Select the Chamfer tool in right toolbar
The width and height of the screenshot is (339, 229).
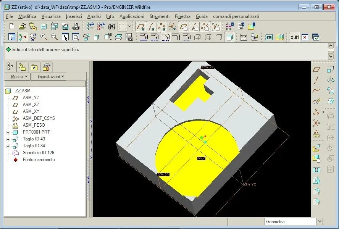point(316,202)
